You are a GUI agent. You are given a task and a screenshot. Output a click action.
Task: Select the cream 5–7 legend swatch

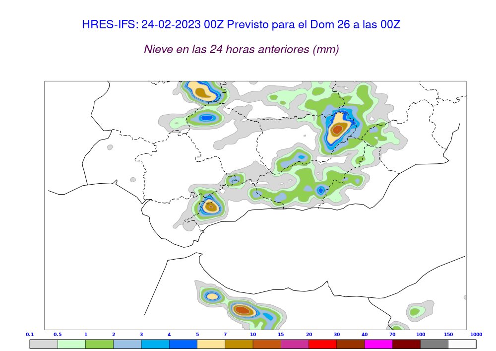tap(211, 344)
